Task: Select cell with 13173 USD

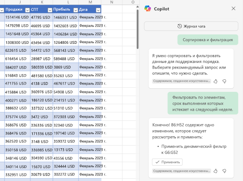Action: (x=66, y=150)
